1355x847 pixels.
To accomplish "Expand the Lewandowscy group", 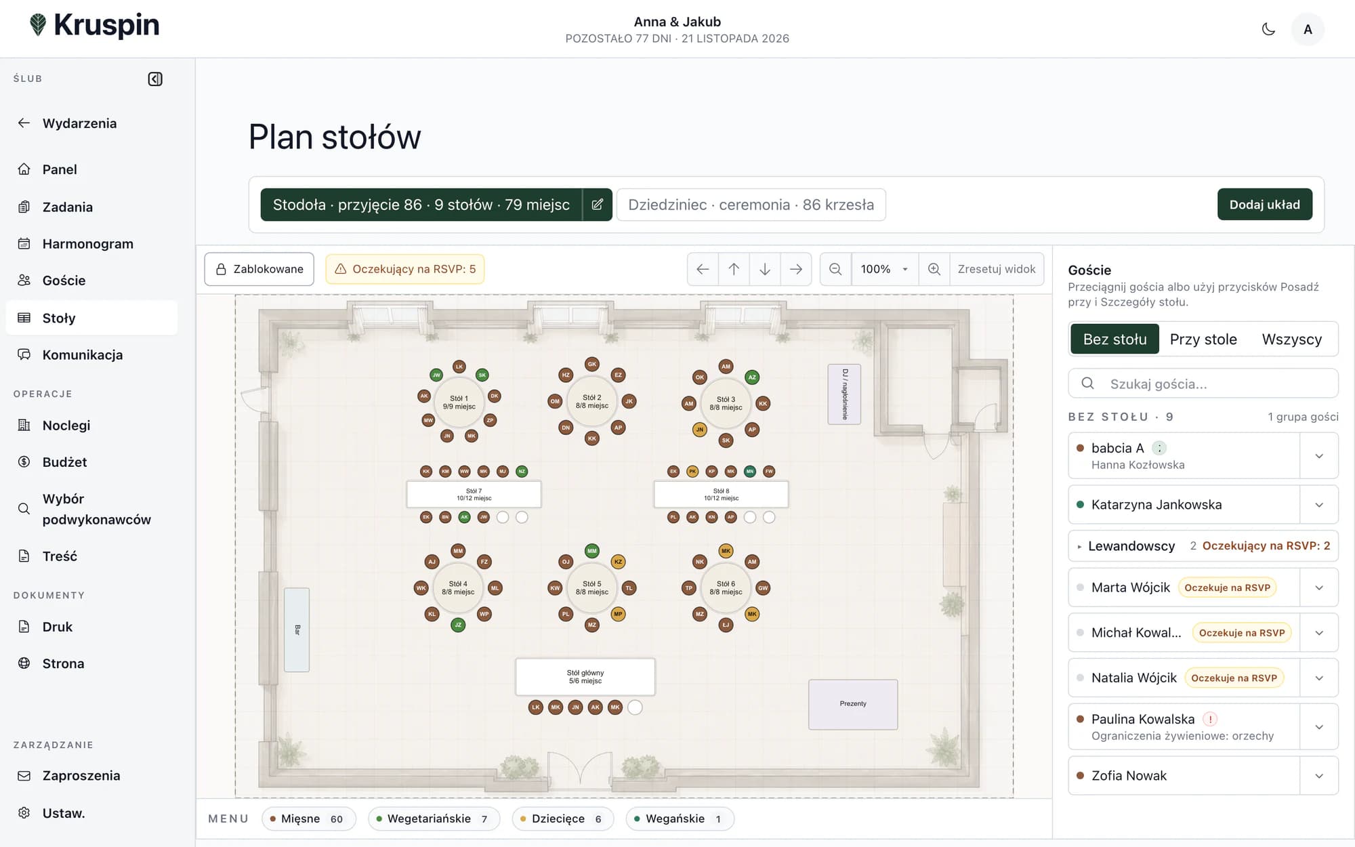I will (1203, 546).
